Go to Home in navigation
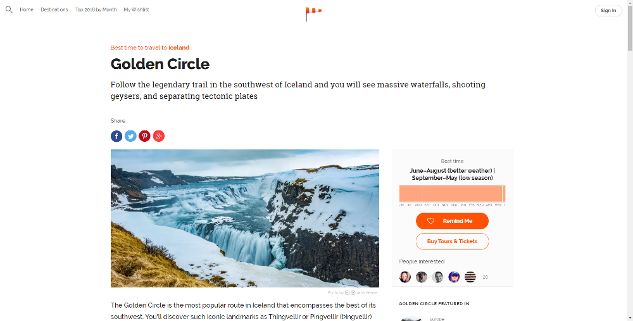Image resolution: width=633 pixels, height=321 pixels. [27, 9]
